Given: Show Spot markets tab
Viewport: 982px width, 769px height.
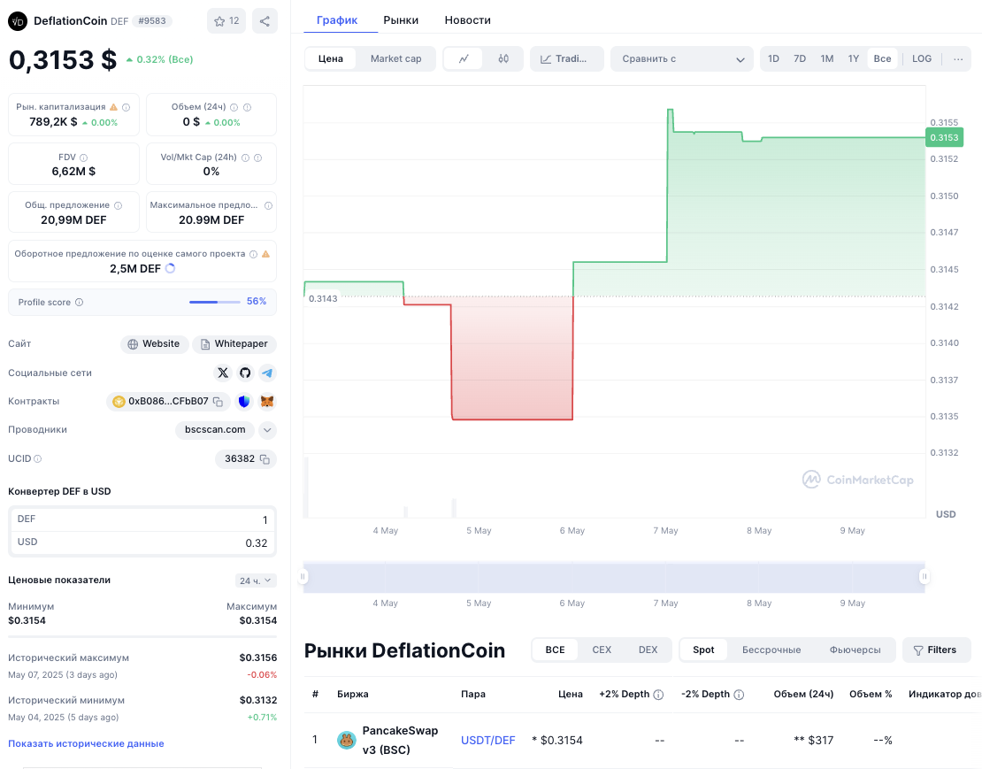Looking at the screenshot, I should [703, 650].
